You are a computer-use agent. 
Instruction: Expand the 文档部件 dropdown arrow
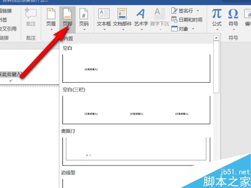click(x=123, y=30)
